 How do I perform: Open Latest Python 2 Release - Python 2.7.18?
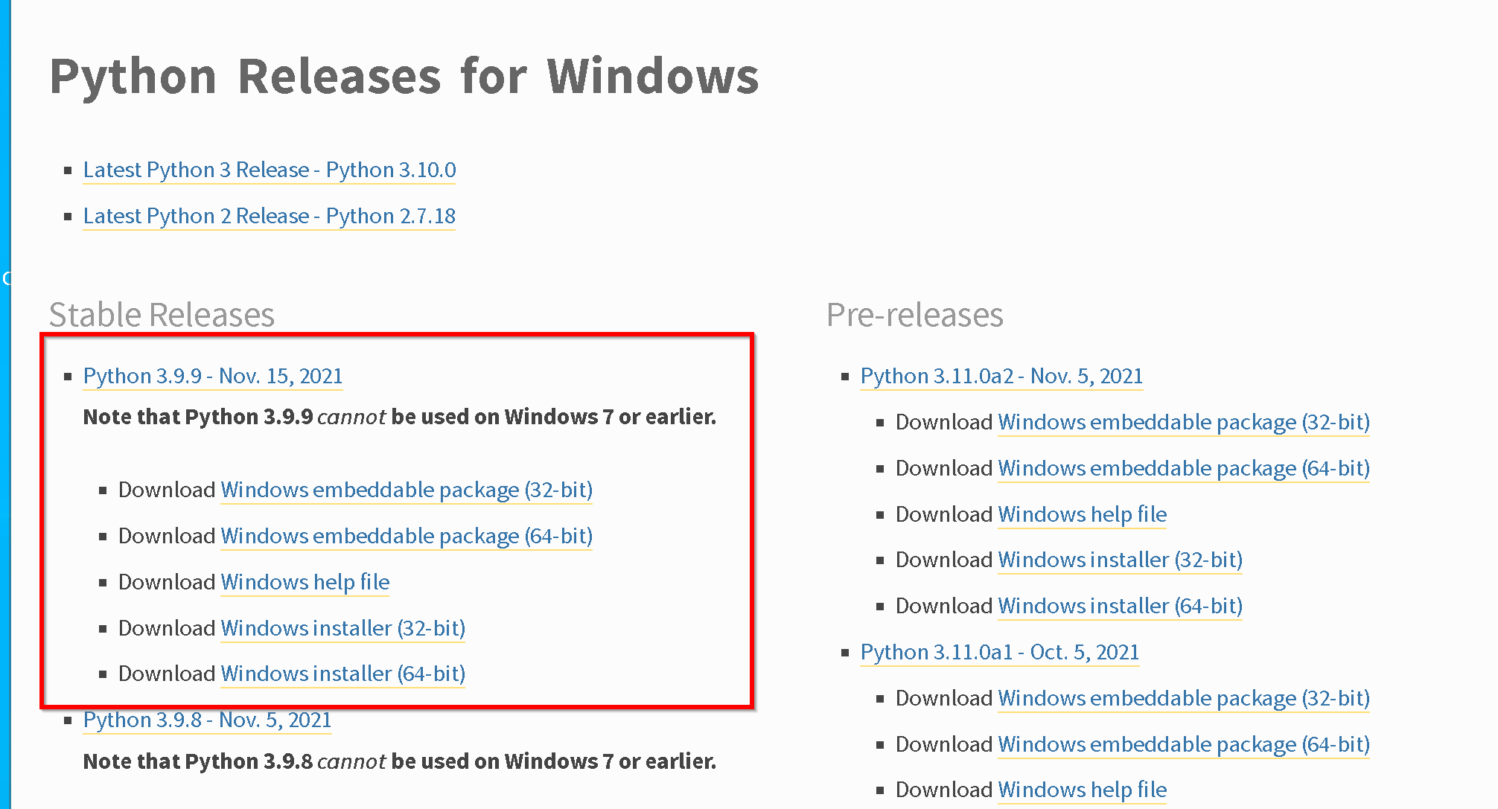270,216
